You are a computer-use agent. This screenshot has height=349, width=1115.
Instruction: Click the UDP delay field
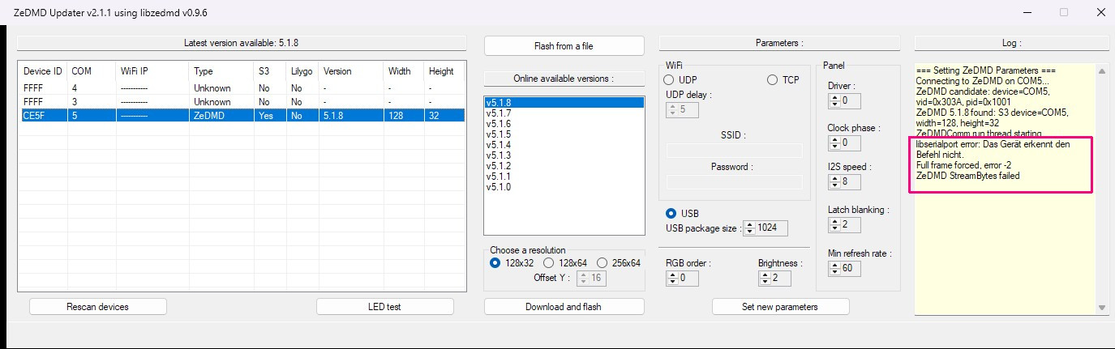(x=682, y=109)
